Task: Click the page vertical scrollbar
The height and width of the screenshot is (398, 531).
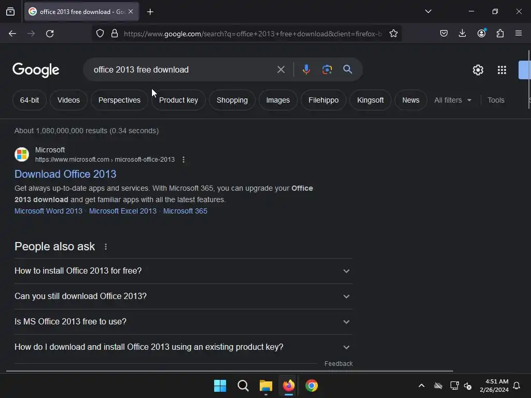Action: tap(528, 79)
